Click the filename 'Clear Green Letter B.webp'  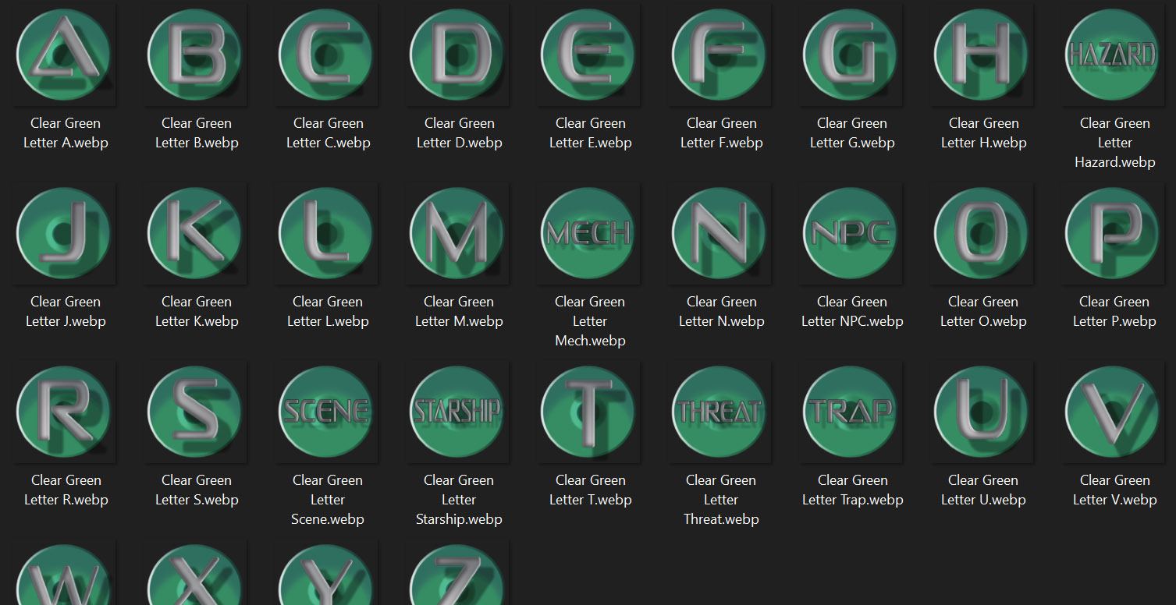(197, 133)
